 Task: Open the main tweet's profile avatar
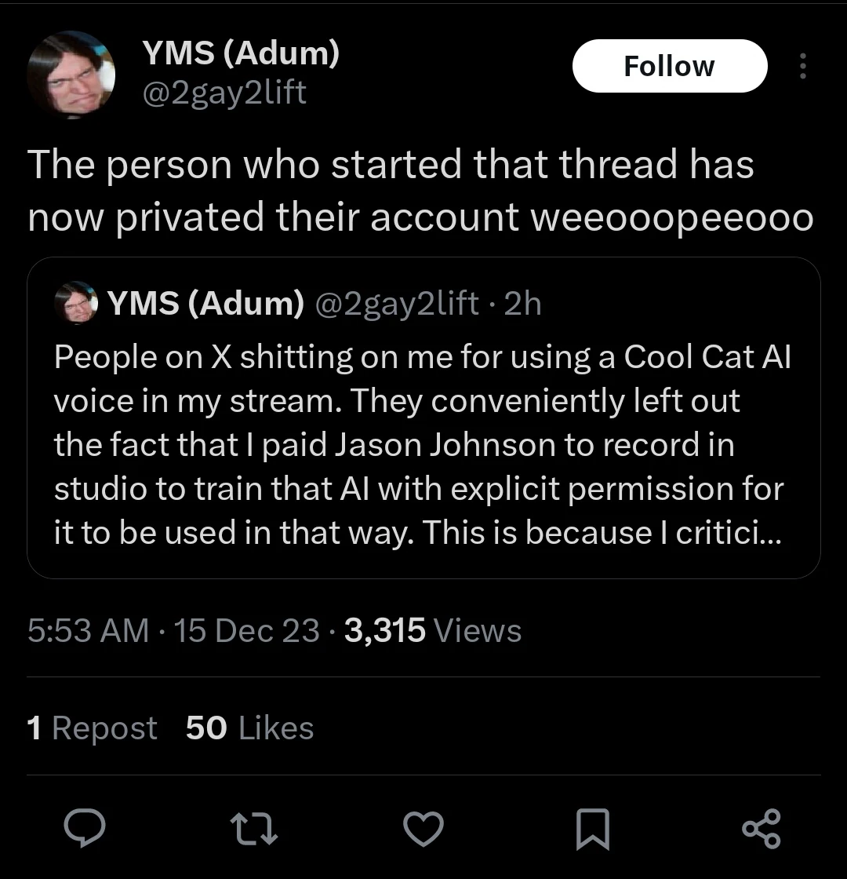pyautogui.click(x=71, y=75)
